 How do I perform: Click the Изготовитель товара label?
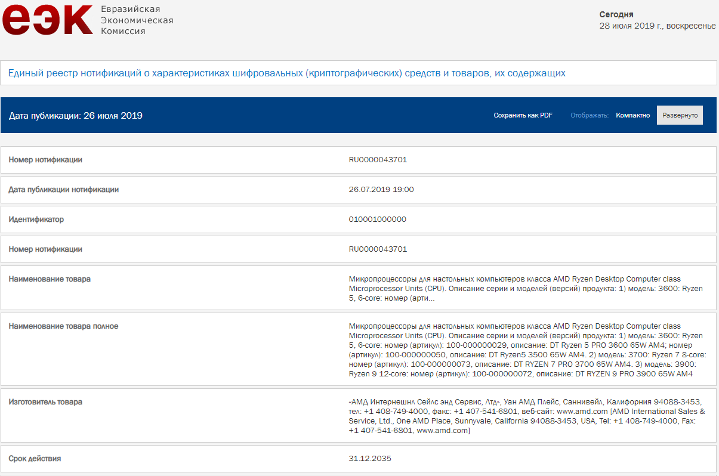45,402
